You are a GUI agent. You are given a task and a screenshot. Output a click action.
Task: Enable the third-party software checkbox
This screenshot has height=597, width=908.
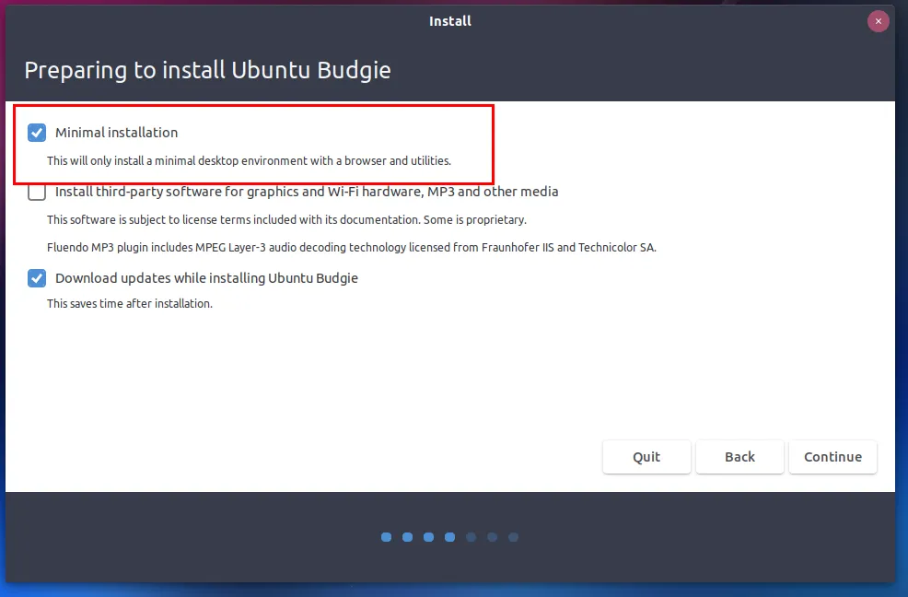point(37,193)
